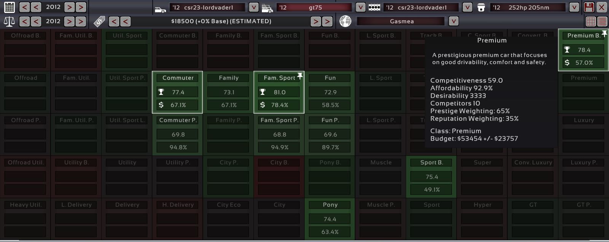
Task: Jump scale-row year forward with outer right arrow
Action: pyautogui.click(x=81, y=21)
